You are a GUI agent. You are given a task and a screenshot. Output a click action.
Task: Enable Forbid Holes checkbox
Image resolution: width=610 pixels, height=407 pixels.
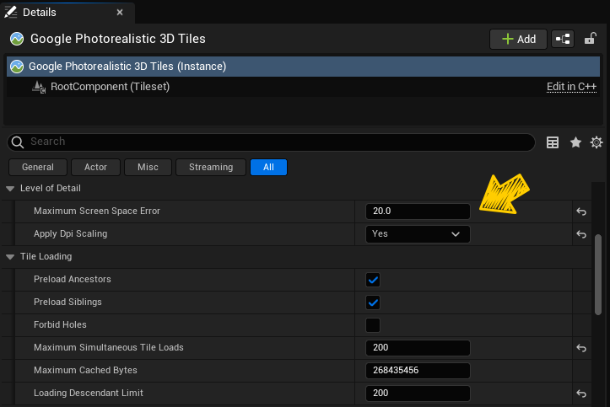(x=373, y=325)
